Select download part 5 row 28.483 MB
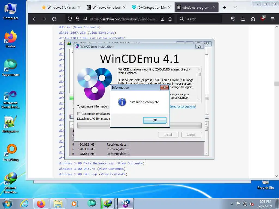Screen dimensions: 279x209 (x=137, y=149)
